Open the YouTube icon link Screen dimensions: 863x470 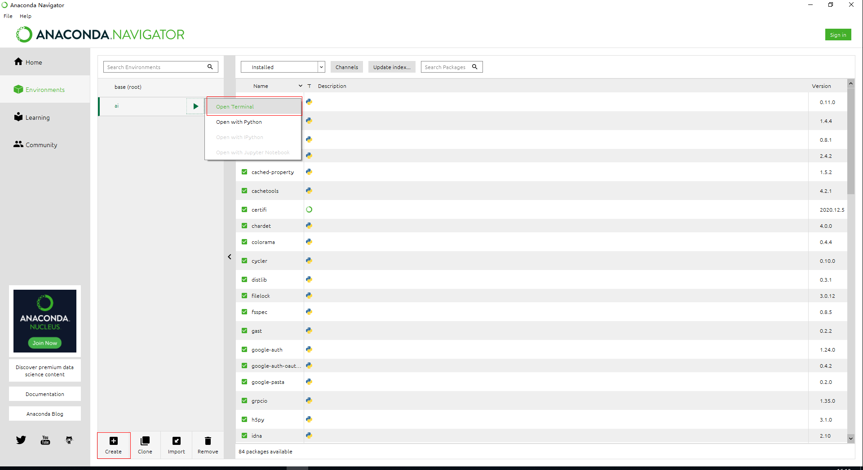click(45, 440)
